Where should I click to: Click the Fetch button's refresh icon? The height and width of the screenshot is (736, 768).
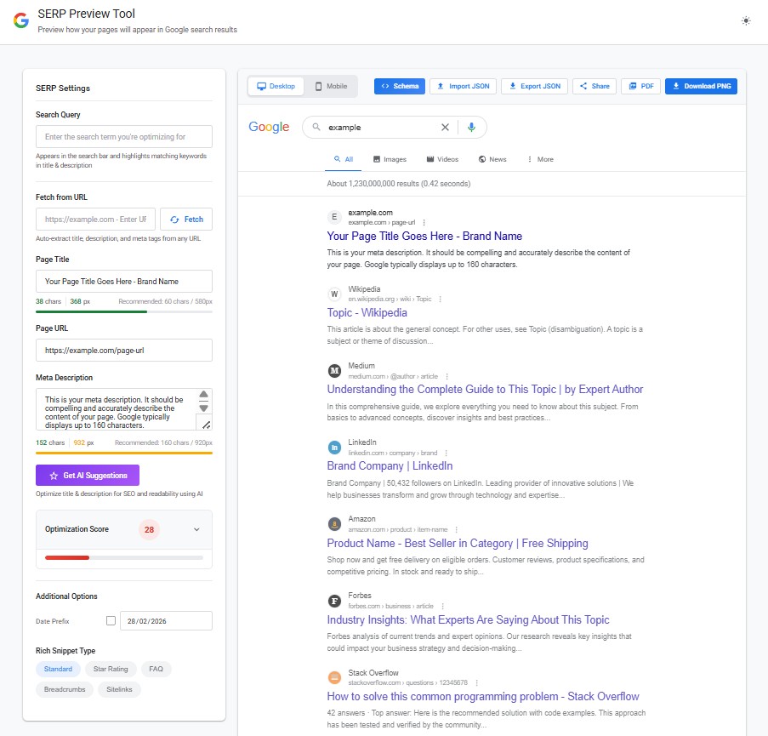pyautogui.click(x=174, y=219)
